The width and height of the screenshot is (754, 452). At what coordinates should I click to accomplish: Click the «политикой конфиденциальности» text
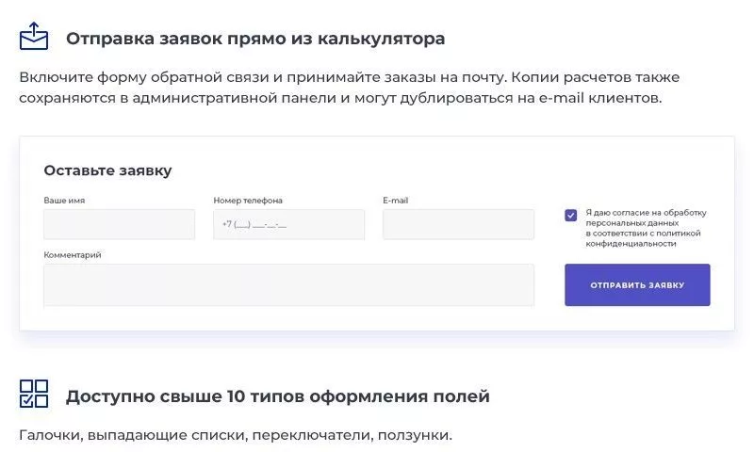pyautogui.click(x=644, y=238)
